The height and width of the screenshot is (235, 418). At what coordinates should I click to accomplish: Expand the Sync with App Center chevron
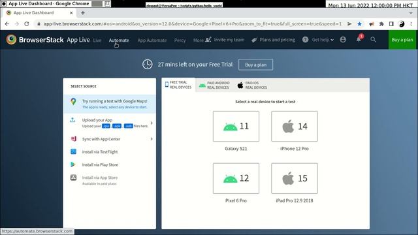coord(152,139)
